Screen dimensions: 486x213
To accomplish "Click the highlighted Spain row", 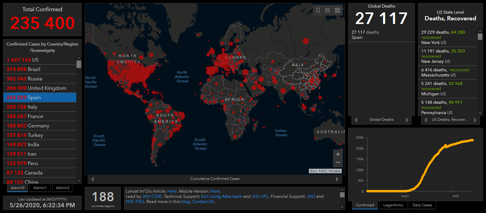I will pyautogui.click(x=40, y=97).
